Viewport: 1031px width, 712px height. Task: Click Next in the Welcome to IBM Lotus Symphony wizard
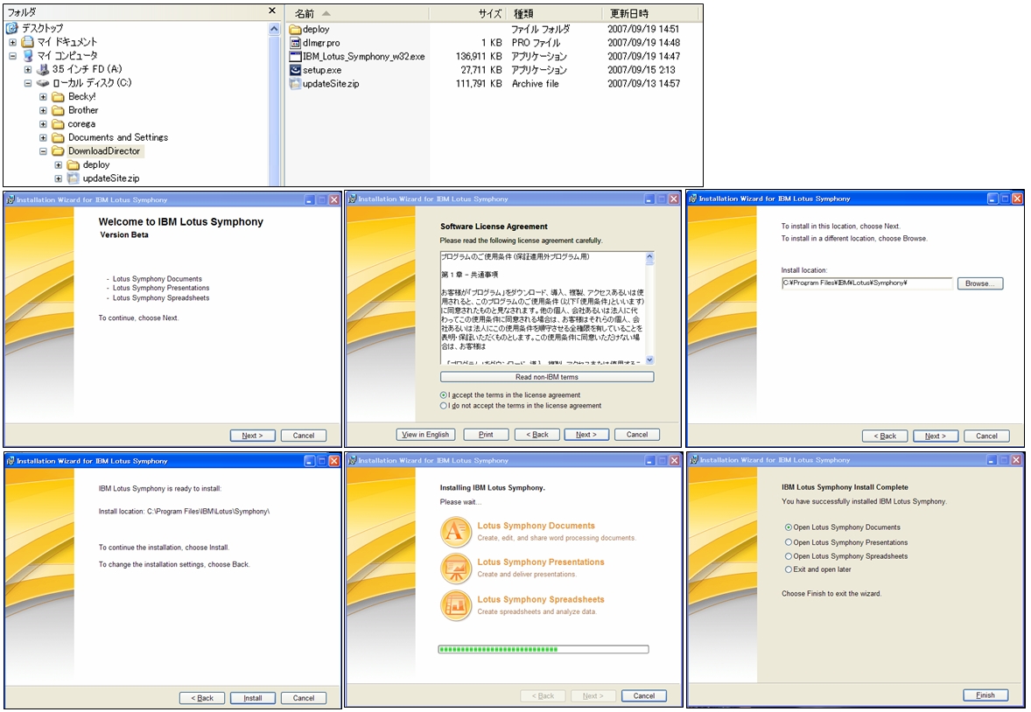[252, 436]
